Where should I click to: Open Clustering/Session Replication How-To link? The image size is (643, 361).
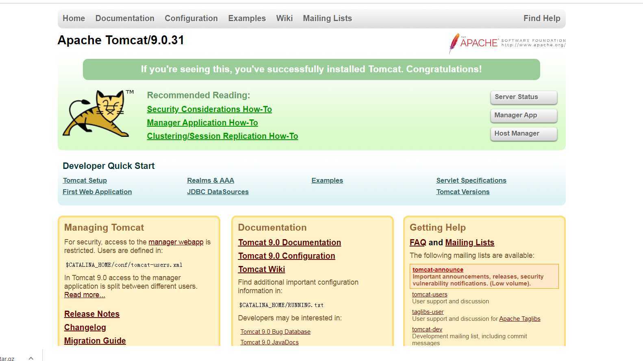pyautogui.click(x=222, y=136)
